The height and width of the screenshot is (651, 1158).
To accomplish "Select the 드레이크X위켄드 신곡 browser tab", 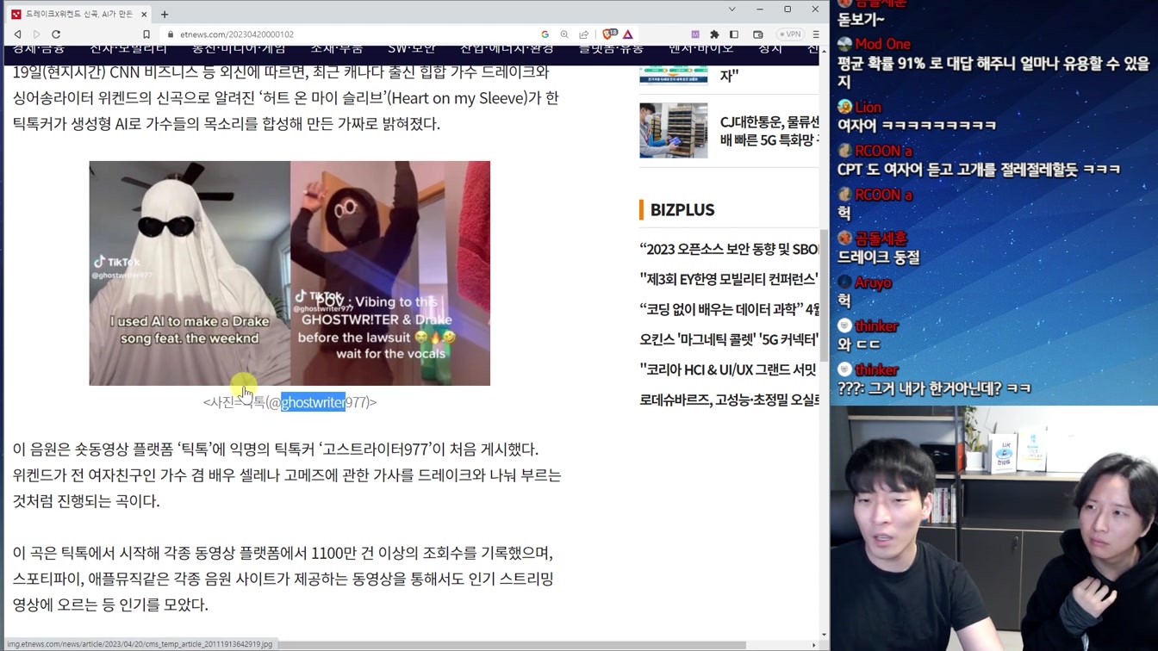I will 78,14.
